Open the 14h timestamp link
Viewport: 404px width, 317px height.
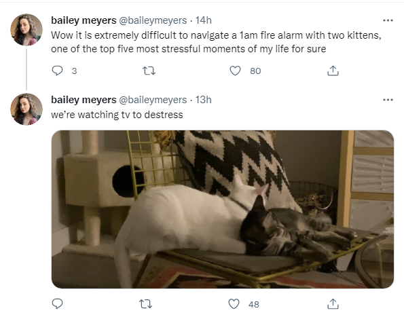pos(203,20)
